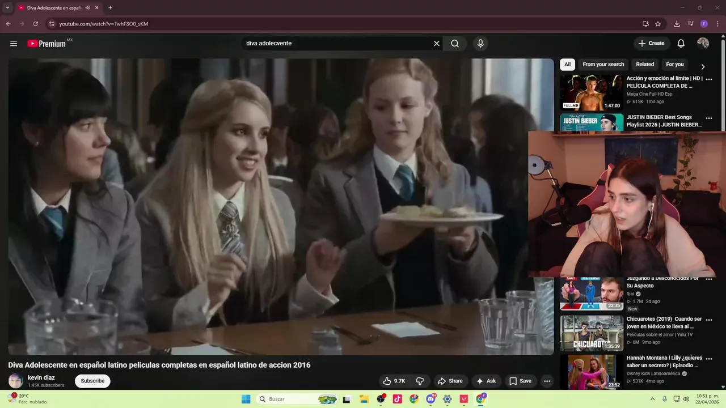Open options for Acción y emoción video
Screen dimensions: 726x408
[708, 79]
